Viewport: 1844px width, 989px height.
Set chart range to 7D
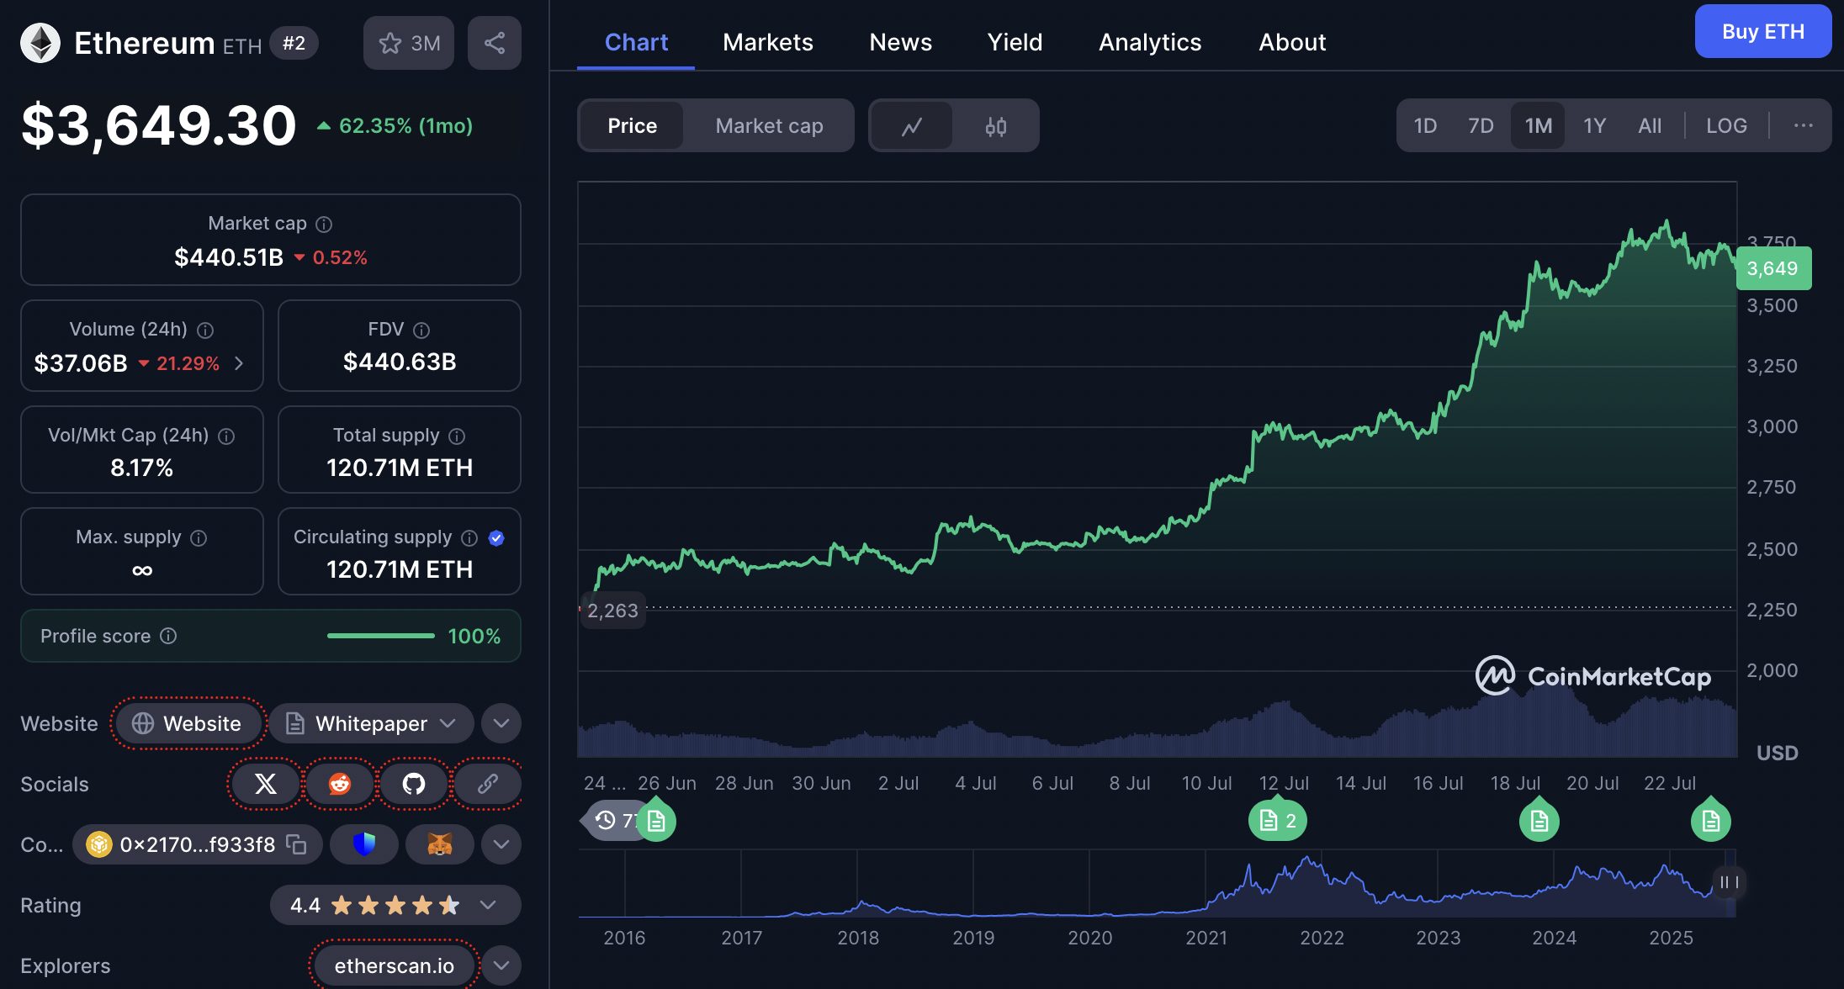tap(1481, 126)
